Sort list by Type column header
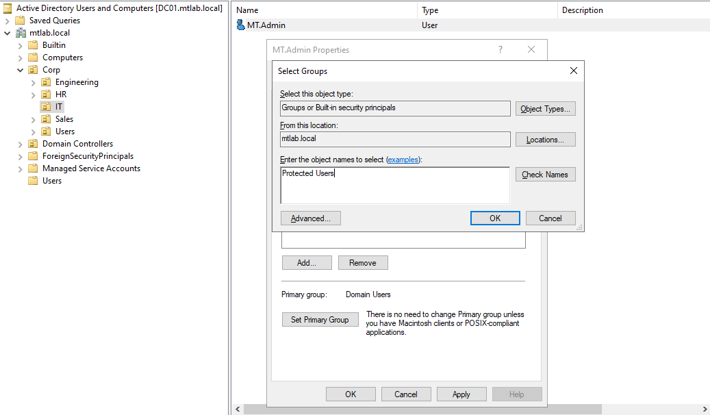Image resolution: width=710 pixels, height=415 pixels. click(487, 10)
